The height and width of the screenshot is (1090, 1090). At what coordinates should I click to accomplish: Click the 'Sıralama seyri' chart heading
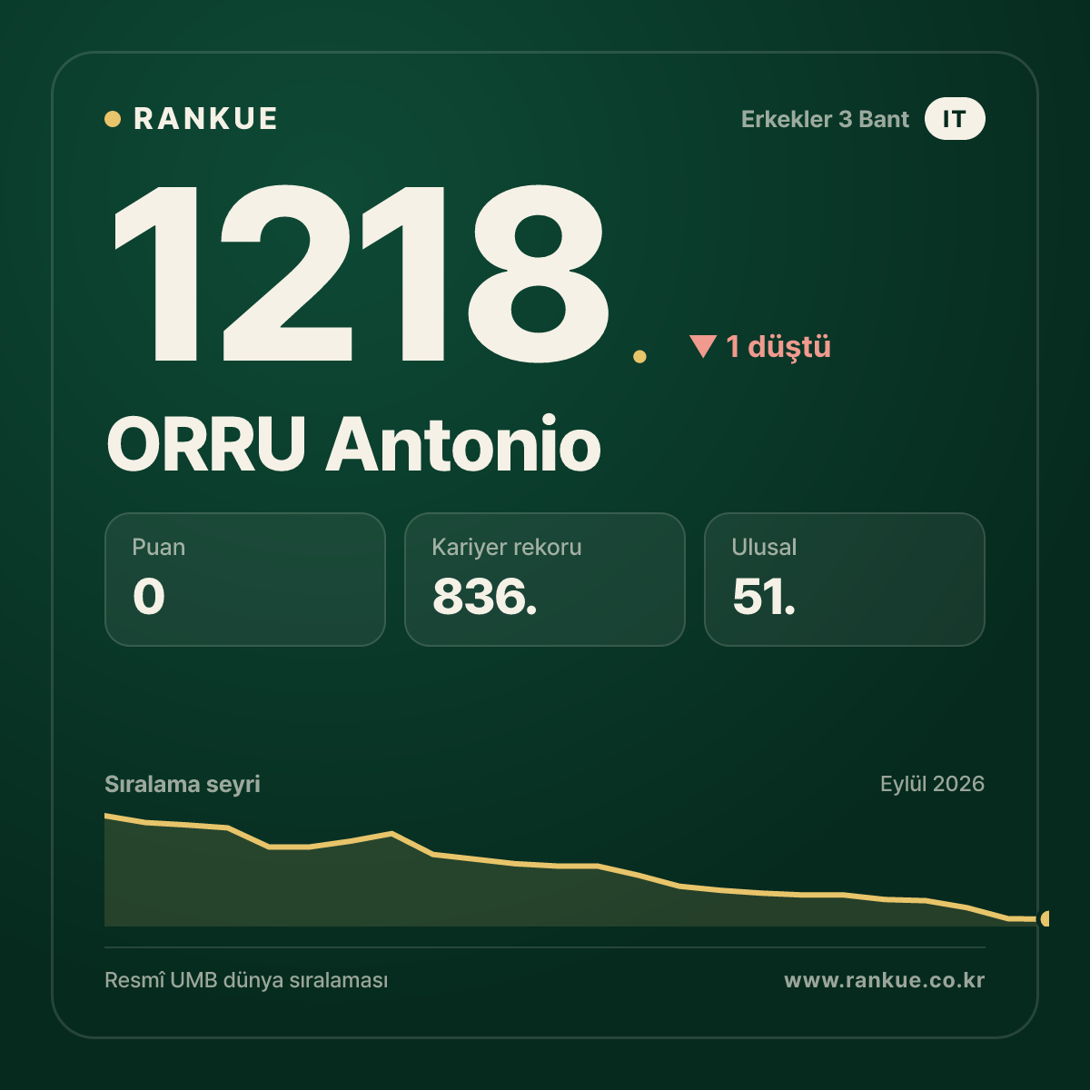point(183,784)
